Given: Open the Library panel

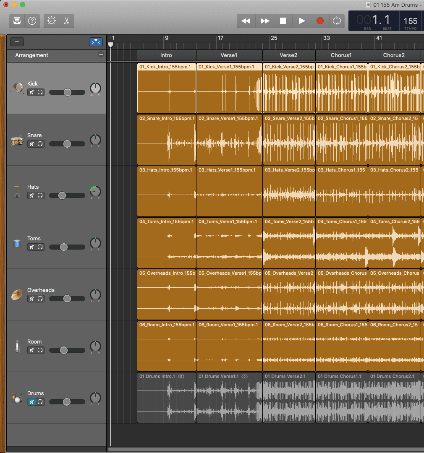Looking at the screenshot, I should (17, 21).
